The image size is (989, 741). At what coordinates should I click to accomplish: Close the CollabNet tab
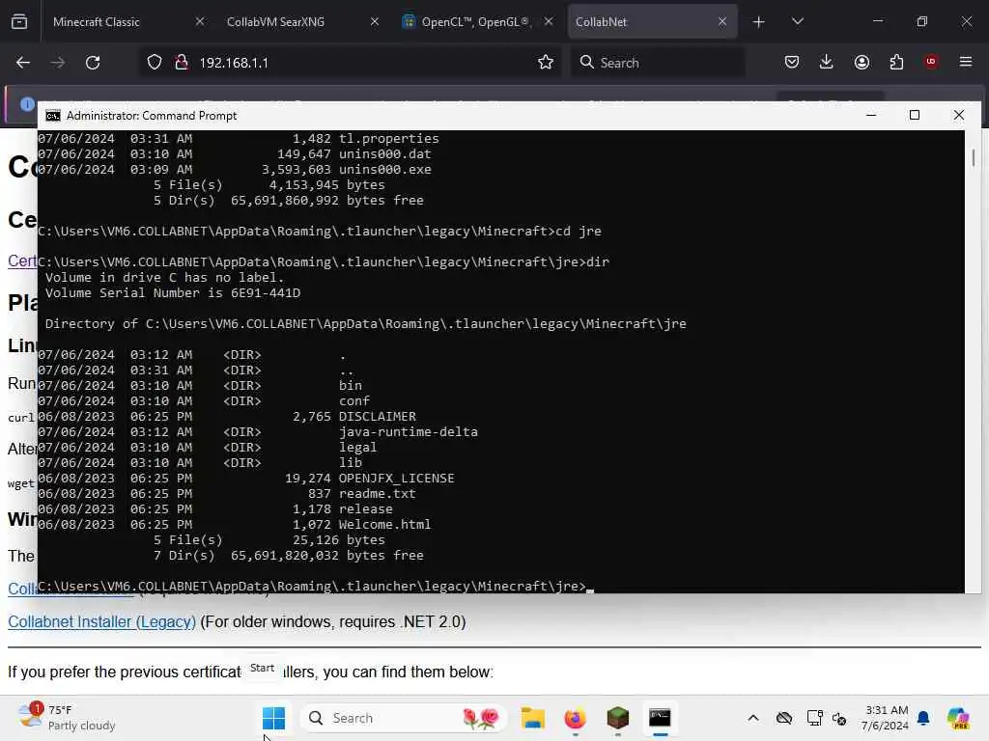pos(722,21)
